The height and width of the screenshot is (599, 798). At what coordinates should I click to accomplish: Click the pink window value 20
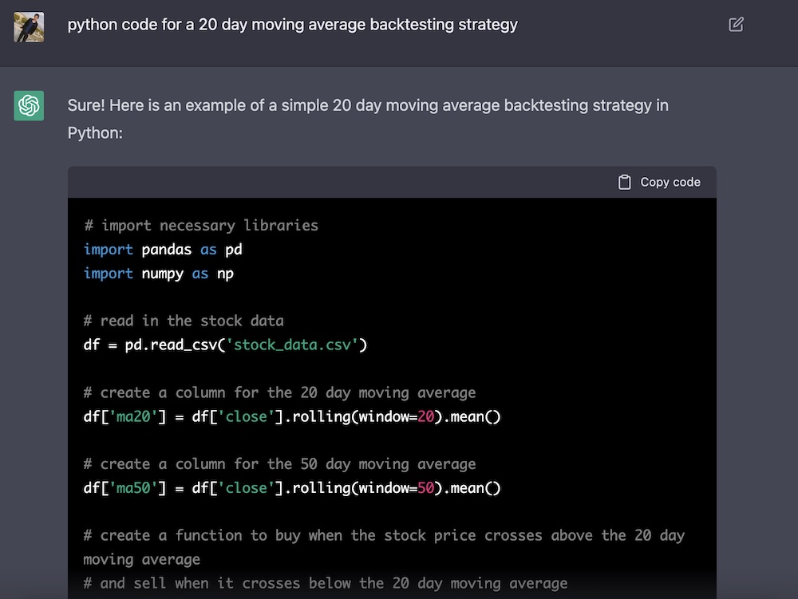[x=425, y=416]
